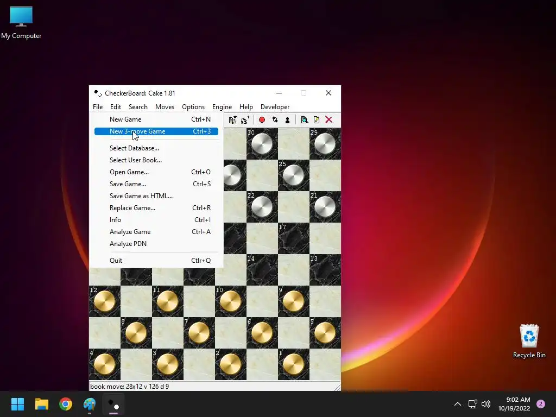Click empty dark square 13

(325, 270)
